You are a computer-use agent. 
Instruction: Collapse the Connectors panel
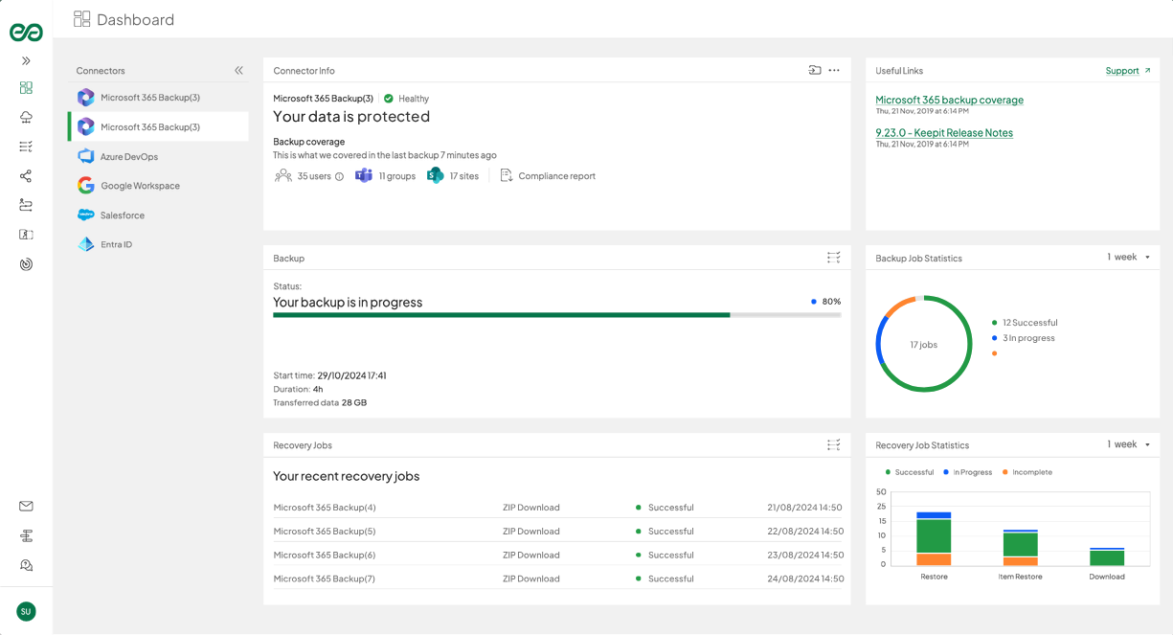(x=238, y=71)
